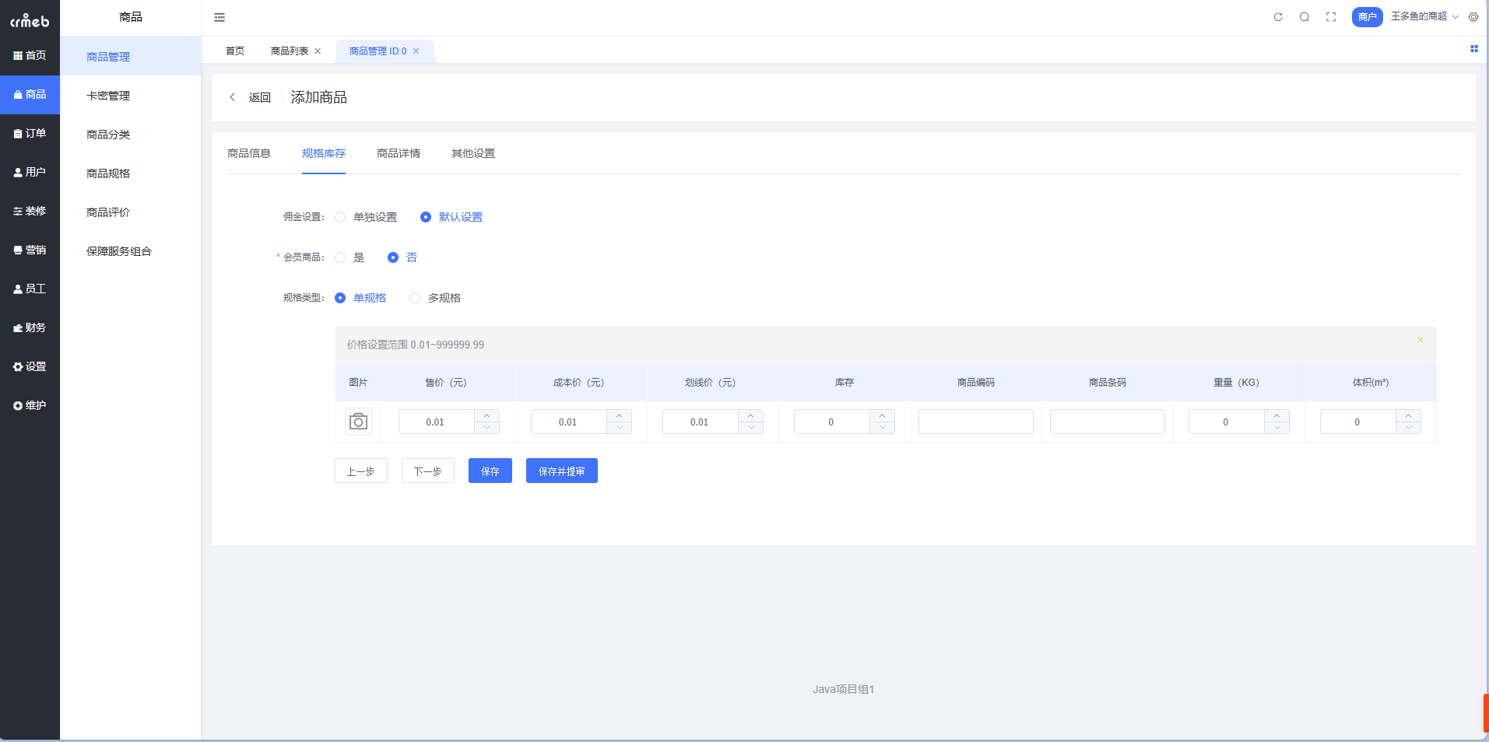Click the 商品编码 input field
The image size is (1489, 742).
click(975, 422)
